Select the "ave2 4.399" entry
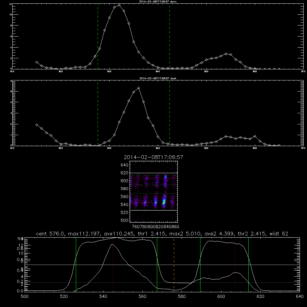This screenshot has height=307, width=307. (x=219, y=234)
